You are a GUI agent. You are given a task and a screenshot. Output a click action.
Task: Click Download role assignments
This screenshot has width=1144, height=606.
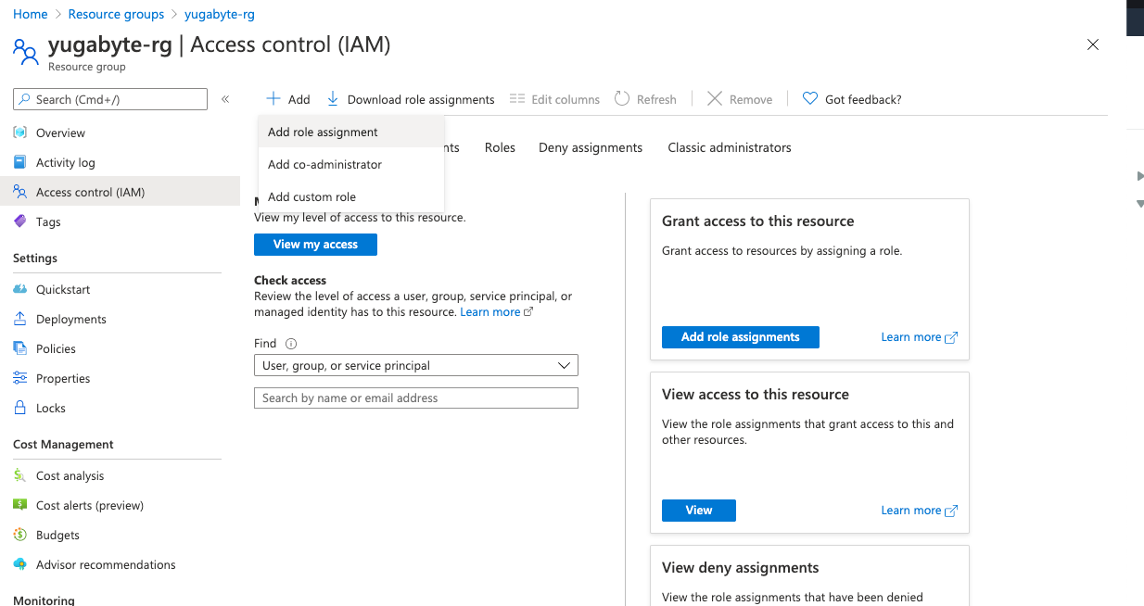tap(411, 98)
